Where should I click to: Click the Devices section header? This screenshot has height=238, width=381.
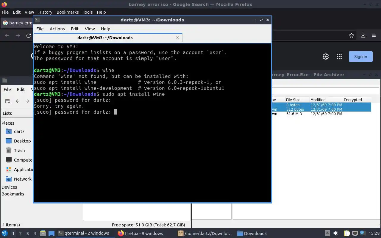tap(9, 187)
